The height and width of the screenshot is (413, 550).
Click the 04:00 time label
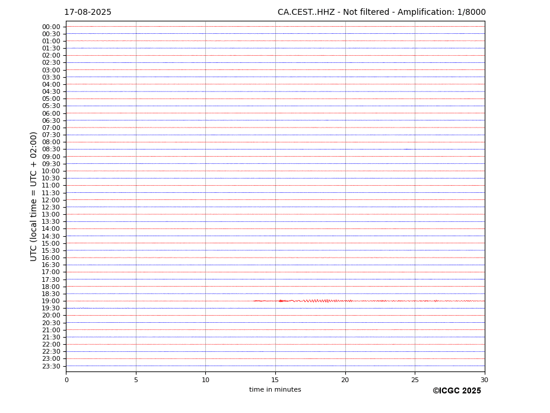(x=51, y=85)
